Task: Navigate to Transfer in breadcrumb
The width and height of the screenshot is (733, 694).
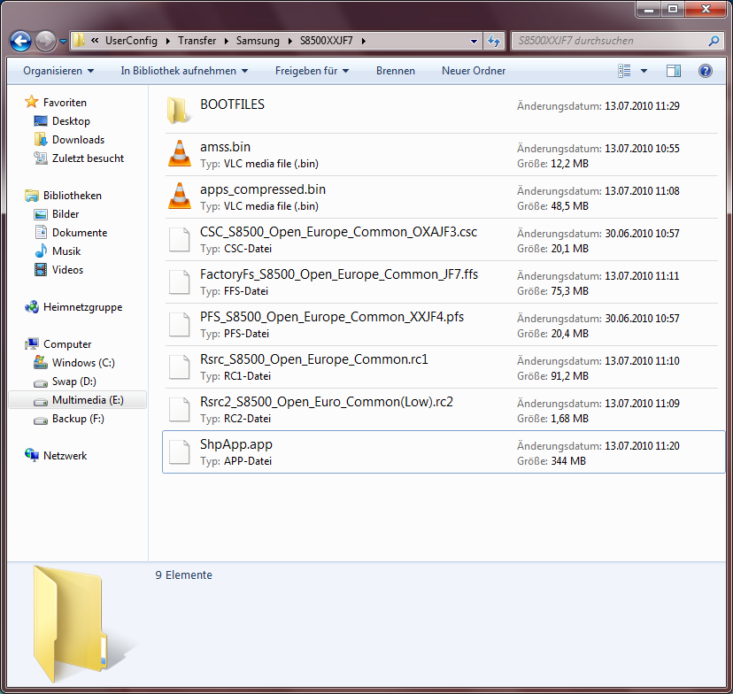Action: [x=197, y=41]
